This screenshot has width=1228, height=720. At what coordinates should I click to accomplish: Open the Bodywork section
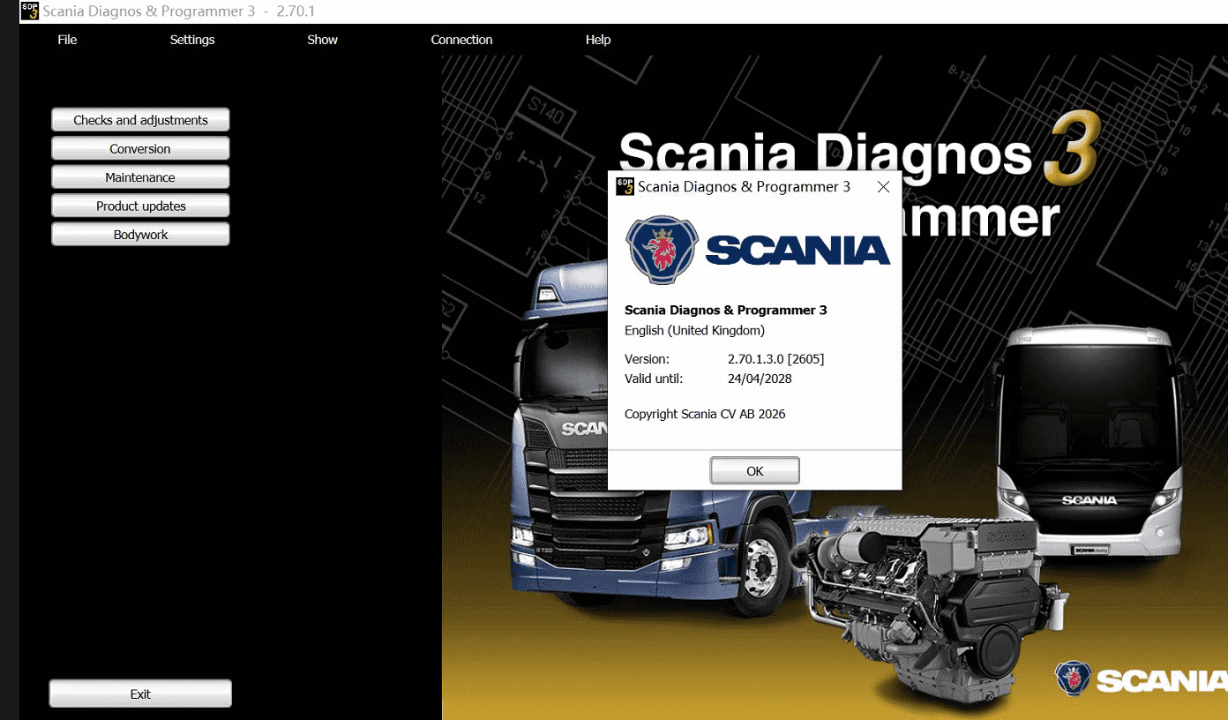point(140,235)
